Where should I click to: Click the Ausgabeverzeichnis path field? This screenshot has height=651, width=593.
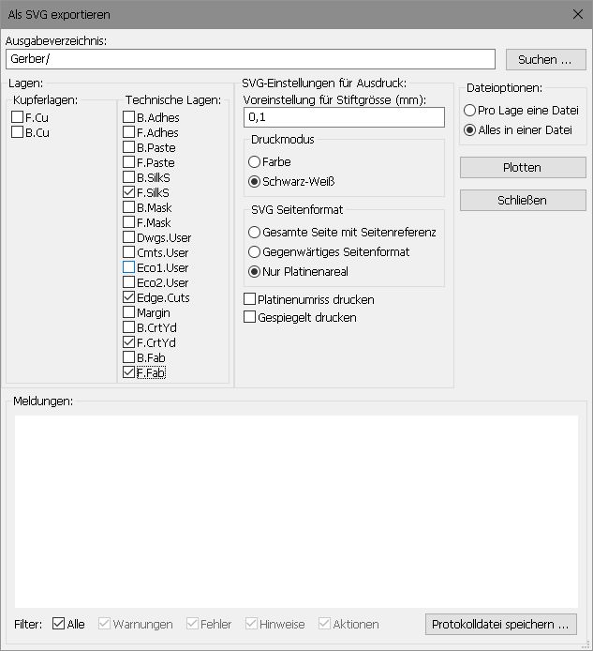[250, 59]
